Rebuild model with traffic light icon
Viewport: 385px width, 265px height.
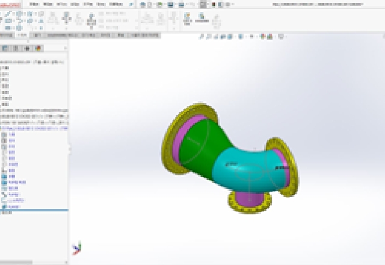point(213,4)
